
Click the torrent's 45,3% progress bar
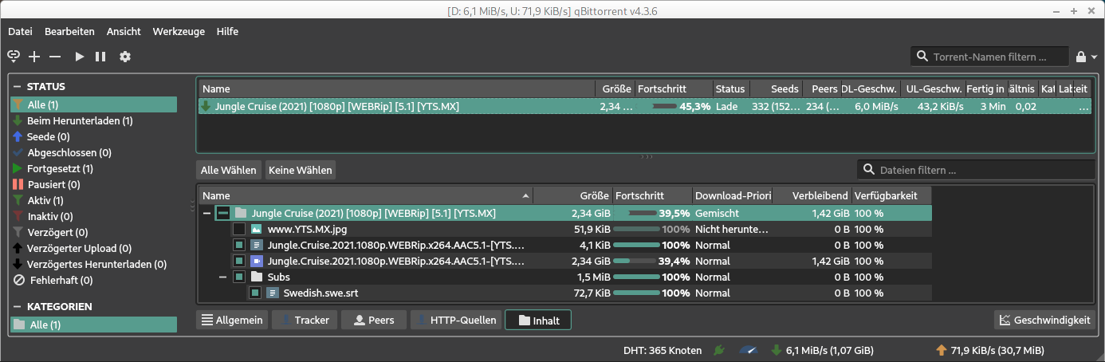tap(673, 106)
